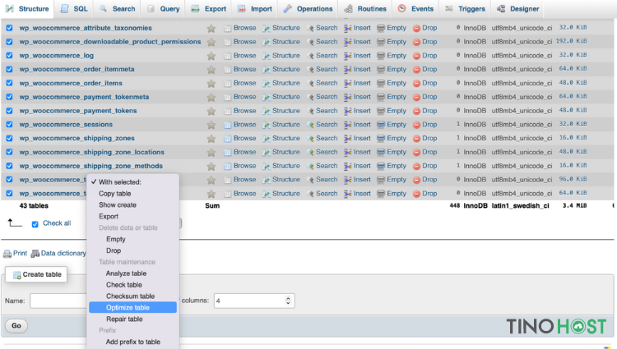Select Optimize table from dropdown
The image size is (617, 349).
tap(132, 307)
